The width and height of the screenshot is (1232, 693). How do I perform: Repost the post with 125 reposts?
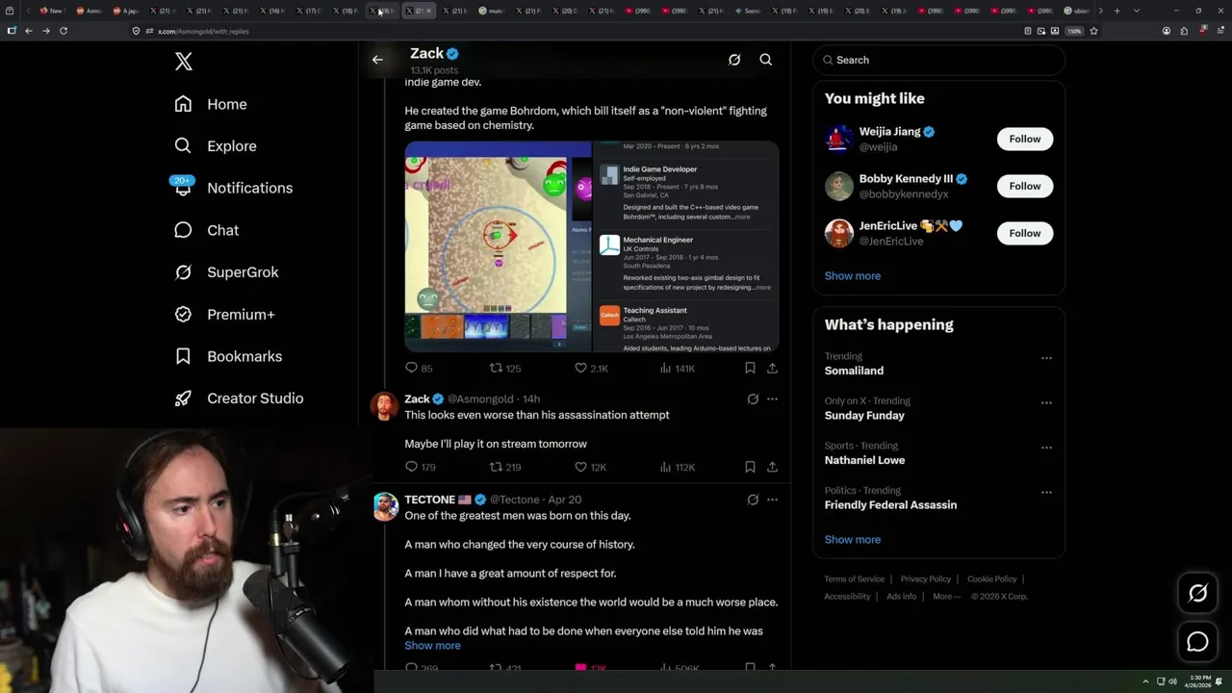click(x=505, y=368)
